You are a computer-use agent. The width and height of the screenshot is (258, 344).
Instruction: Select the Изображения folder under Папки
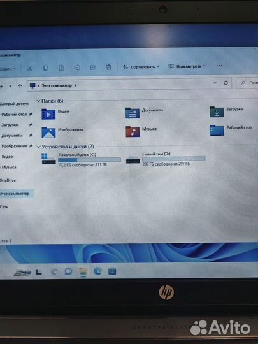62,132
